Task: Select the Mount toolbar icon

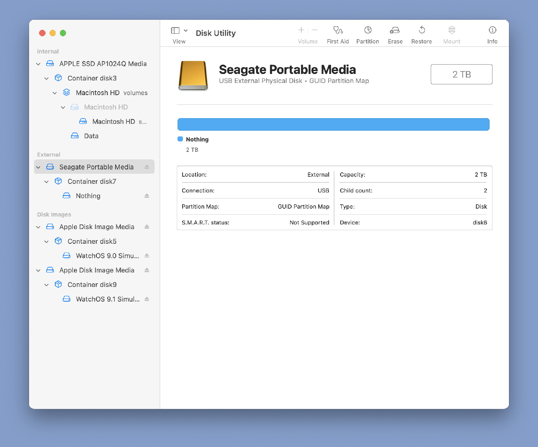Action: pos(452,30)
